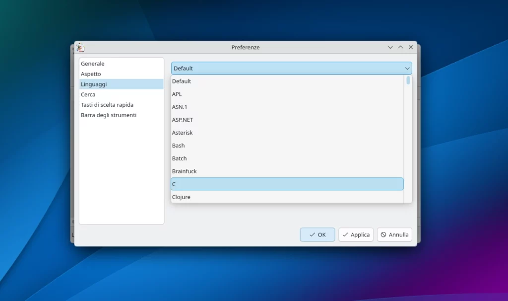The image size is (508, 301).
Task: Click the combo box chevron arrow
Action: point(407,69)
